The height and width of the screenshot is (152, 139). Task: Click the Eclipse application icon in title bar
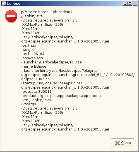click(x=4, y=4)
